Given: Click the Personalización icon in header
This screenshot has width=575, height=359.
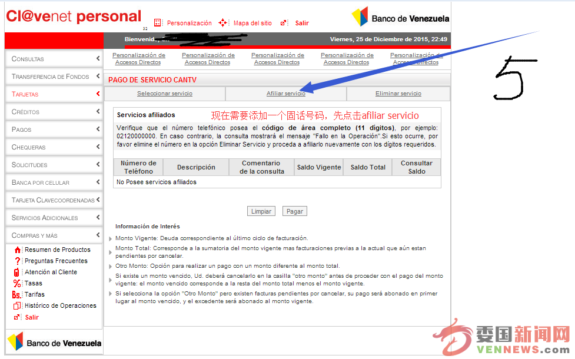Looking at the screenshot, I should tap(158, 23).
